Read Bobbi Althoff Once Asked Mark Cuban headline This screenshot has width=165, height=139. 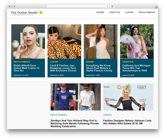click(26, 68)
